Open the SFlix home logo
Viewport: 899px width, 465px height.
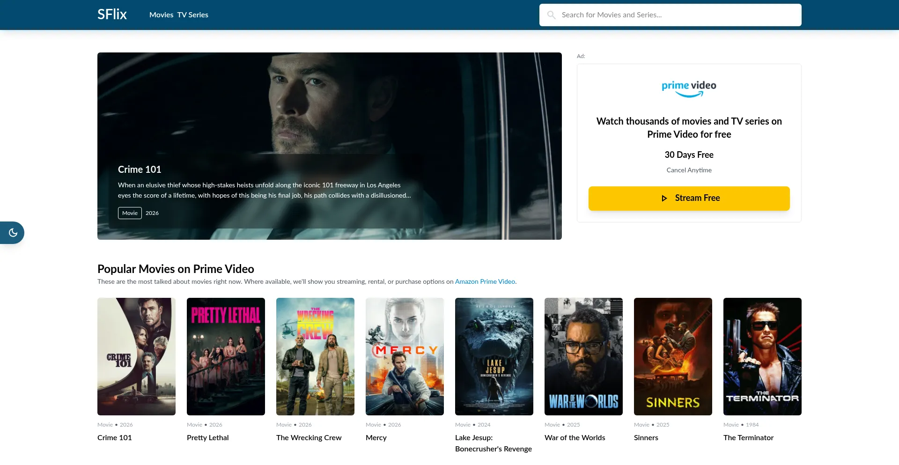pyautogui.click(x=112, y=15)
